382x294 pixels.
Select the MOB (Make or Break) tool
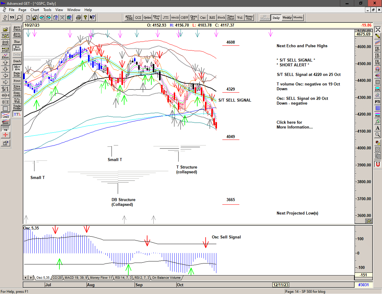click(378, 115)
